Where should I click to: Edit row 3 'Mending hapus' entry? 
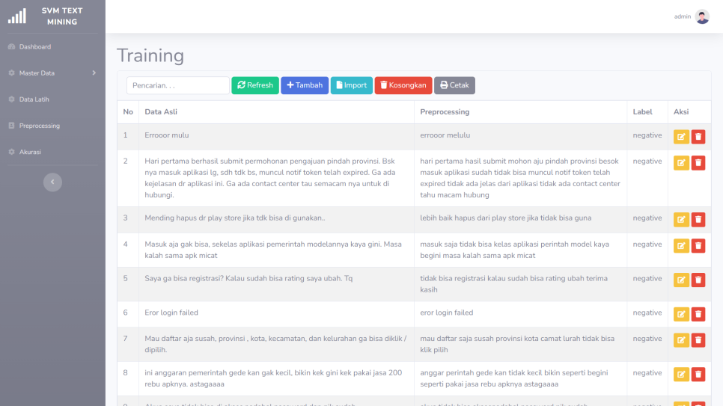click(x=681, y=219)
